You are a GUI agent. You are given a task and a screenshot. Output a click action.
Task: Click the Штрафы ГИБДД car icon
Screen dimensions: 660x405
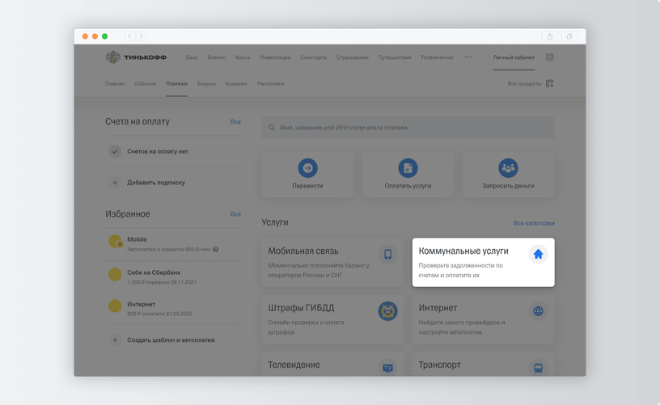(387, 311)
